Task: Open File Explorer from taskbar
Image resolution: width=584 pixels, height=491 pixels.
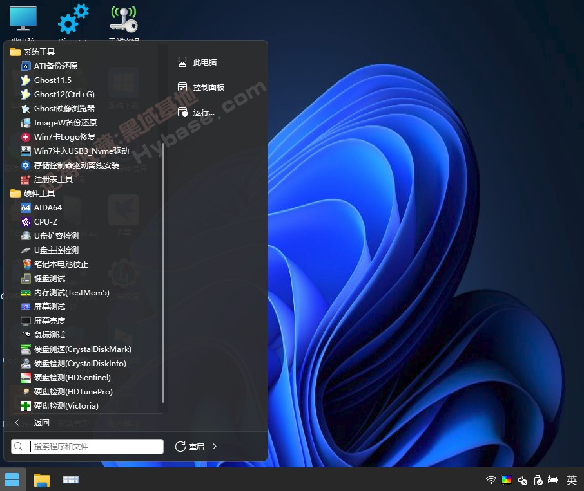Action: 42,480
